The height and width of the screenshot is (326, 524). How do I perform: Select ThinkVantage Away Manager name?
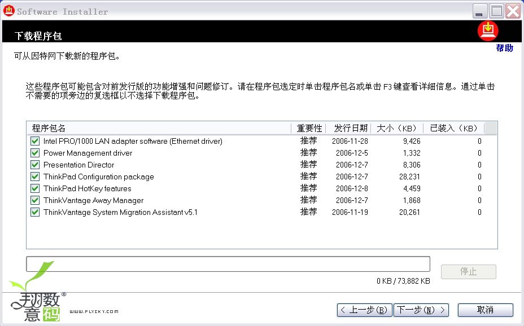(94, 201)
